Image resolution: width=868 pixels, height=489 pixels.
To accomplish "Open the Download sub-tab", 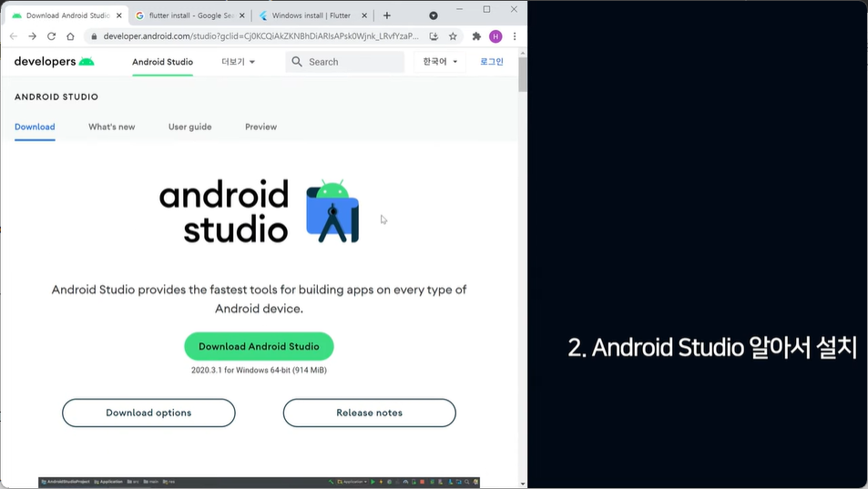I will pyautogui.click(x=35, y=127).
